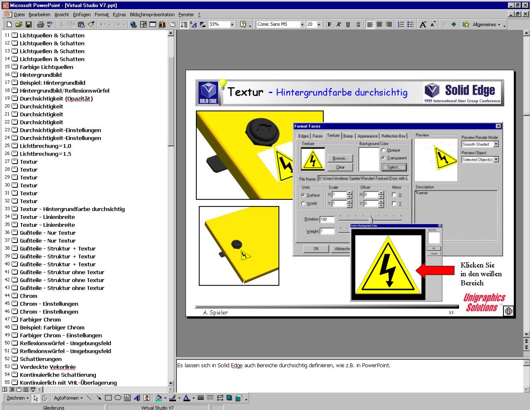Click the Dash Style icon
The height and width of the screenshot is (410, 530).
pyautogui.click(x=210, y=398)
